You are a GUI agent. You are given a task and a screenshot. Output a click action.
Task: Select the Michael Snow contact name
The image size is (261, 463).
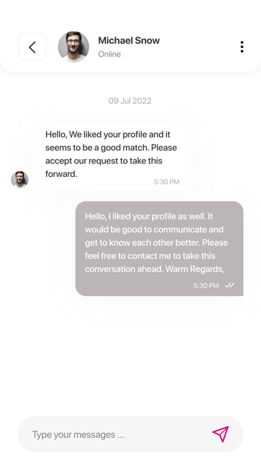[x=129, y=41]
